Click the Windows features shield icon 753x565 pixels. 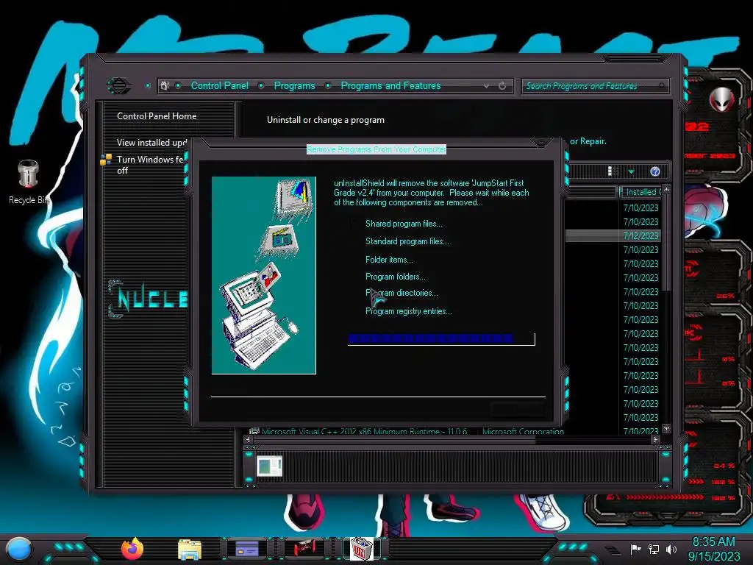click(x=106, y=160)
